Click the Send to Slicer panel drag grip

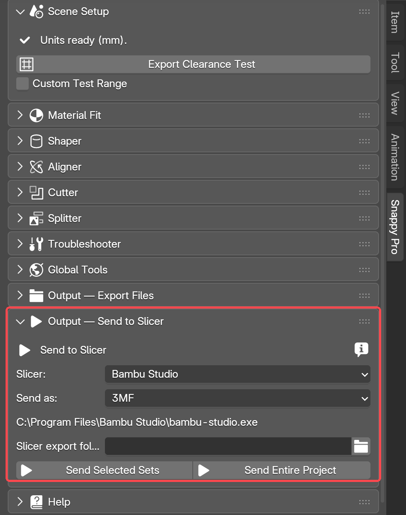(x=364, y=321)
